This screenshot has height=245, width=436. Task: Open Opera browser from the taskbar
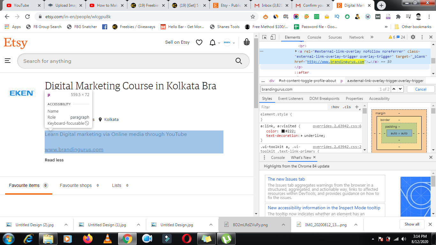tap(187, 238)
